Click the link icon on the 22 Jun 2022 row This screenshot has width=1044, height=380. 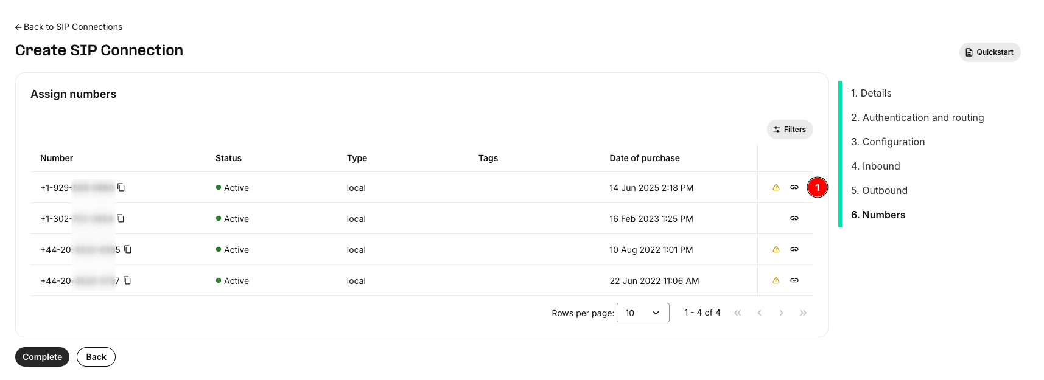tap(794, 280)
